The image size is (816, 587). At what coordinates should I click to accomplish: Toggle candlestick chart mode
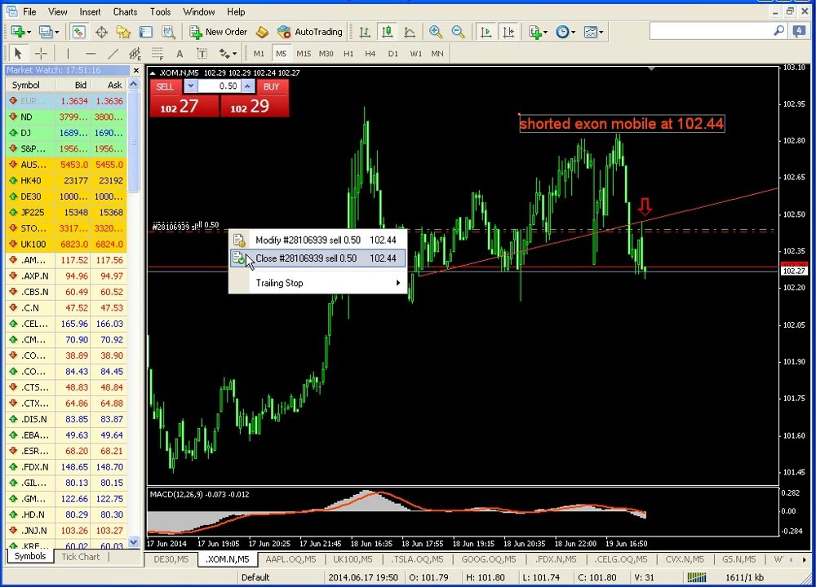point(387,33)
